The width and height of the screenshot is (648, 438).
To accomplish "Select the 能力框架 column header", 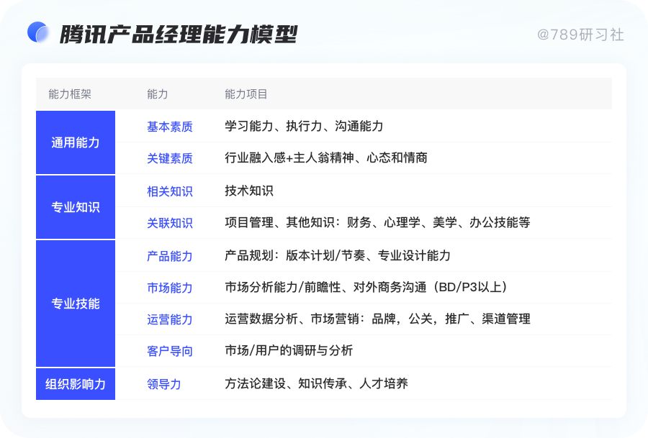I will [70, 94].
